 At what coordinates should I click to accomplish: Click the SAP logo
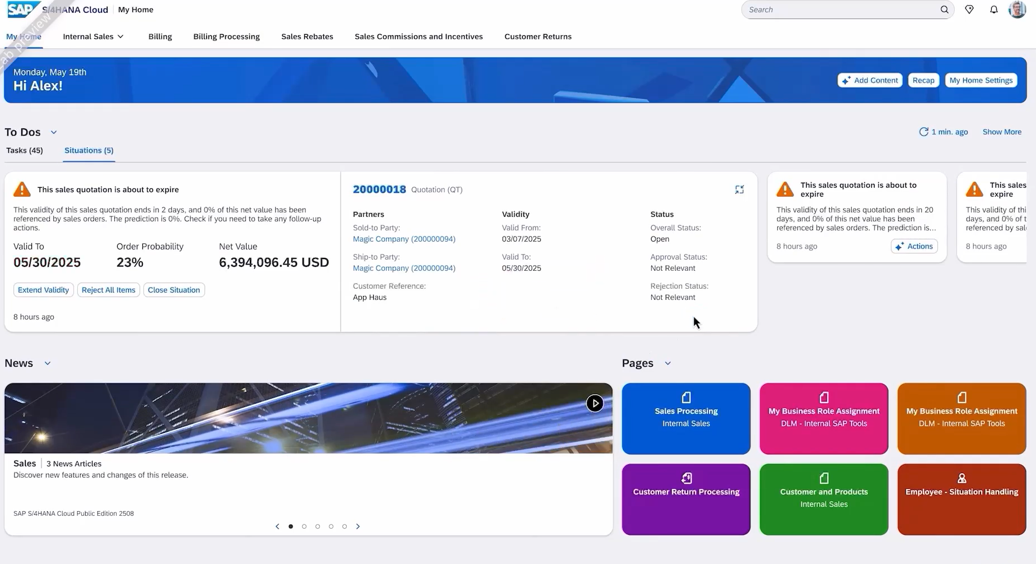pos(22,10)
